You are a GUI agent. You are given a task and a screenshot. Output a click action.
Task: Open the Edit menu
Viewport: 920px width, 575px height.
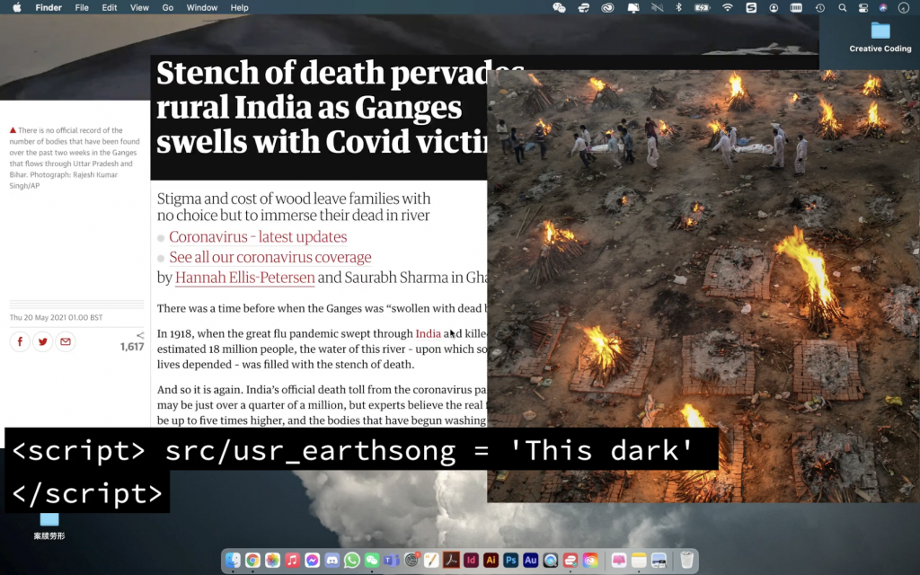tap(109, 7)
